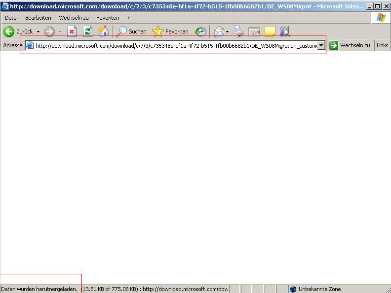Image resolution: width=391 pixels, height=293 pixels.
Task: Open the History clock icon
Action: (200, 32)
